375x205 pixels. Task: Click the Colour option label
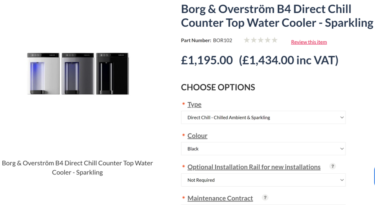click(197, 136)
